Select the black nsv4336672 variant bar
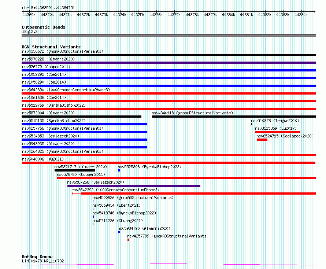This screenshot has width=326, height=269. (168, 55)
